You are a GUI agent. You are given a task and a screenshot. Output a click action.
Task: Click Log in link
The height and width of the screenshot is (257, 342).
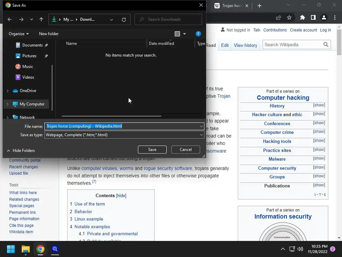pos(325,30)
